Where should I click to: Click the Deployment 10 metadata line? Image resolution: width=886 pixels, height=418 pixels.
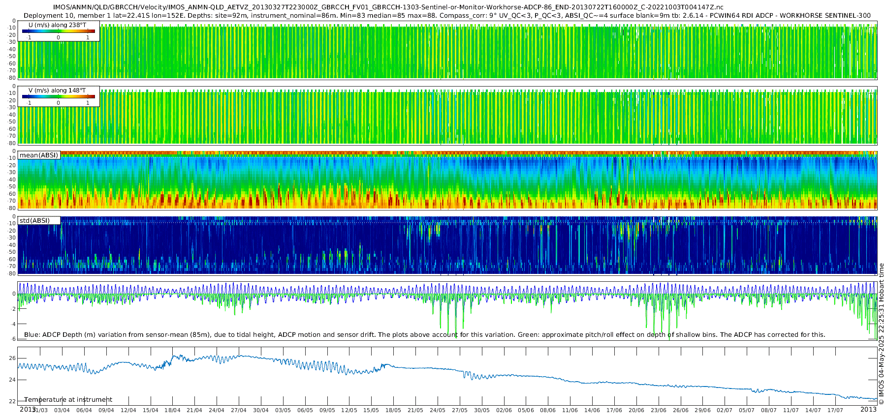pyautogui.click(x=447, y=16)
